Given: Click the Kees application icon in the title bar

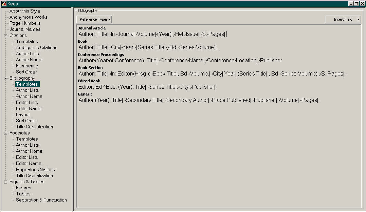Looking at the screenshot, I should (x=3, y=3).
